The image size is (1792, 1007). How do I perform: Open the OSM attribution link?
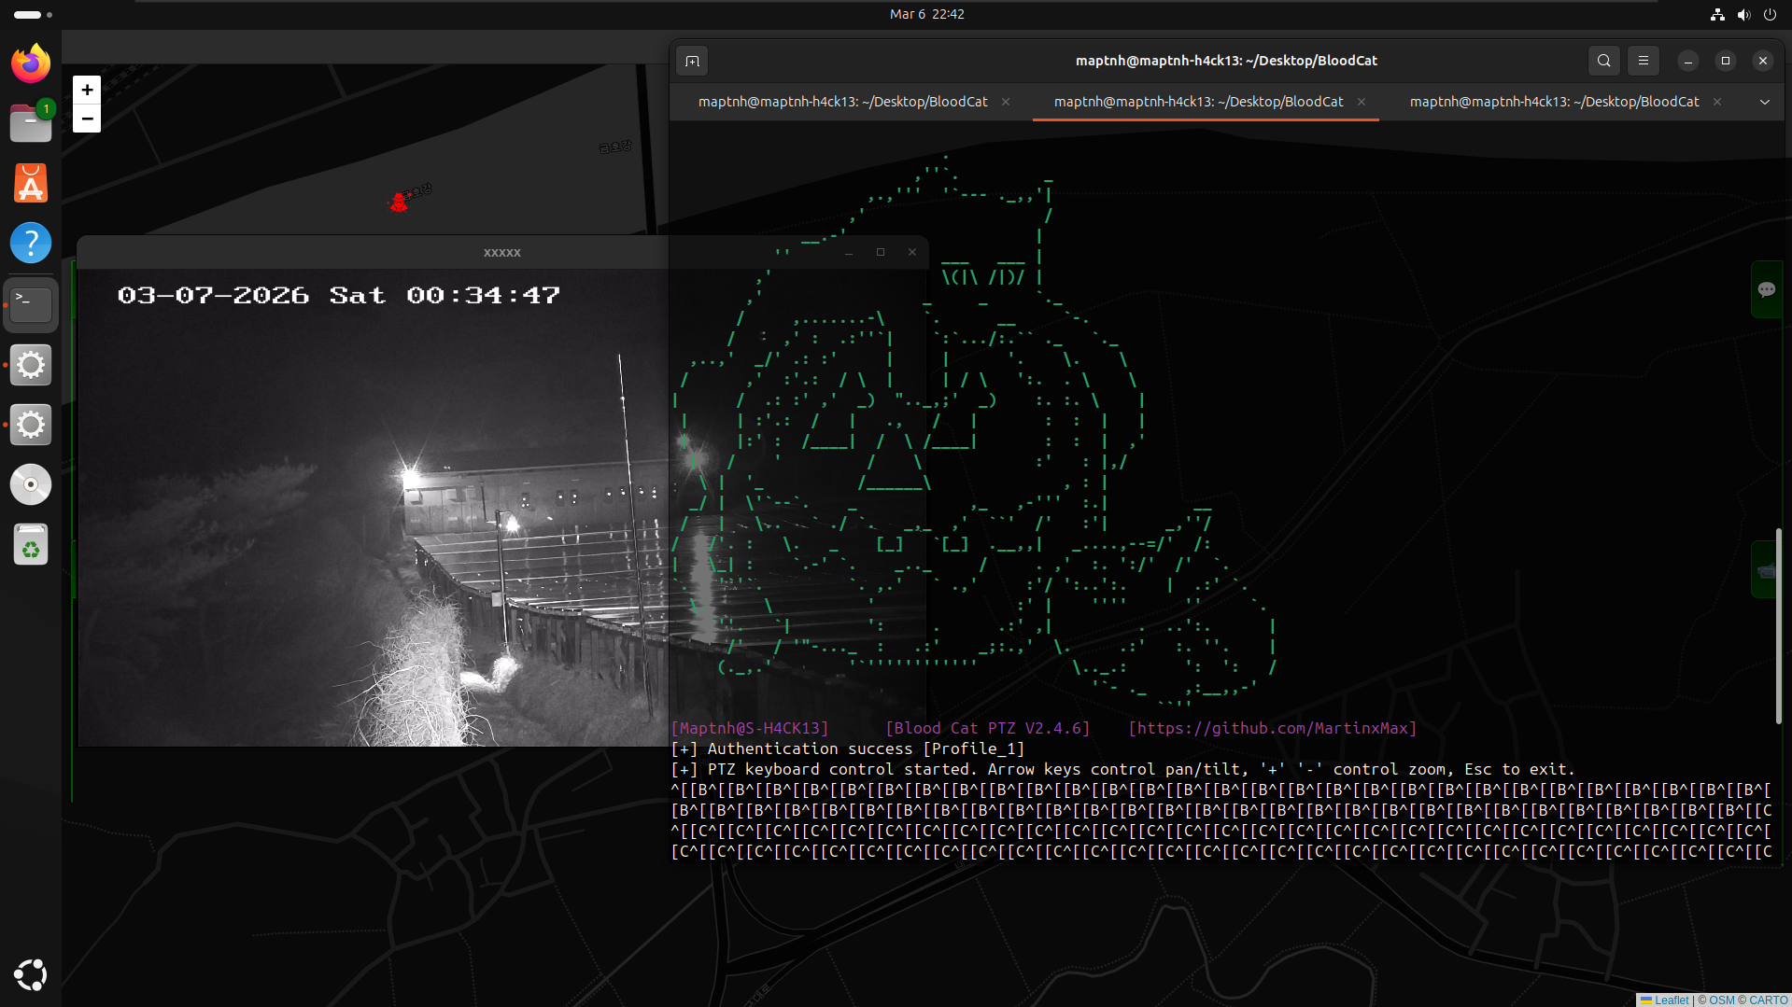point(1722,1000)
